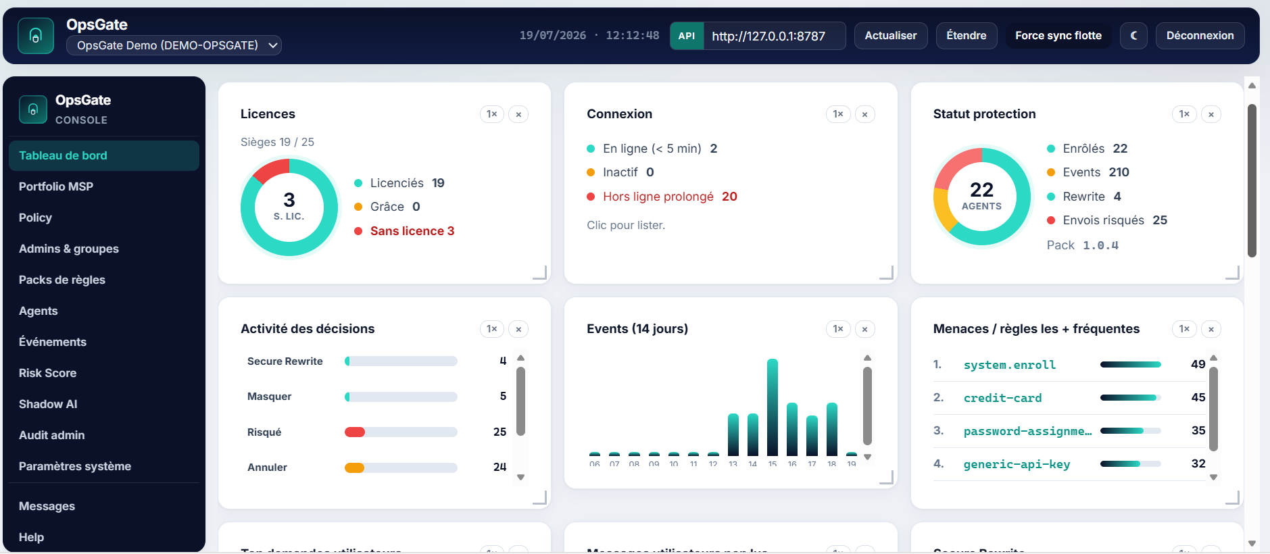Screen dimensions: 1270x554
Task: Close the Connexion card
Action: click(864, 114)
